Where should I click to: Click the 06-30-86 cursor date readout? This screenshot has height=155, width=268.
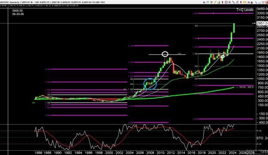coord(18,14)
